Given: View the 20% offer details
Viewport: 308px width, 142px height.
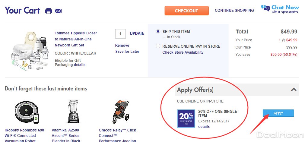Looking at the screenshot, I should coord(204,127).
